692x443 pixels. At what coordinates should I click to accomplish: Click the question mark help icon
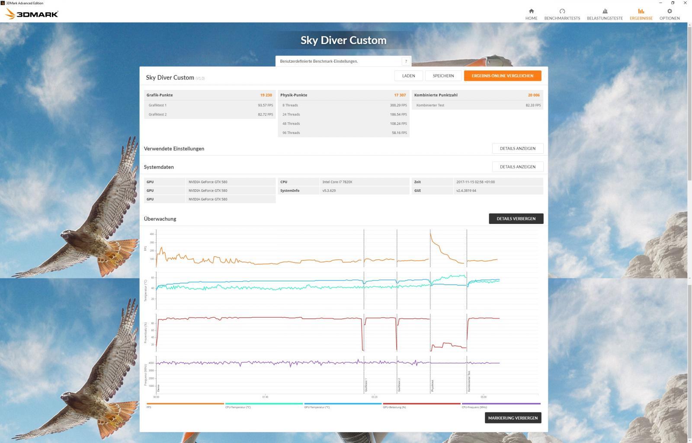click(406, 61)
